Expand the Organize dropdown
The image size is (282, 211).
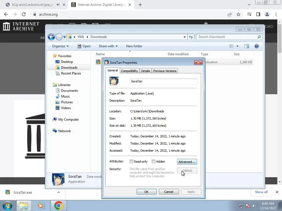(60, 46)
